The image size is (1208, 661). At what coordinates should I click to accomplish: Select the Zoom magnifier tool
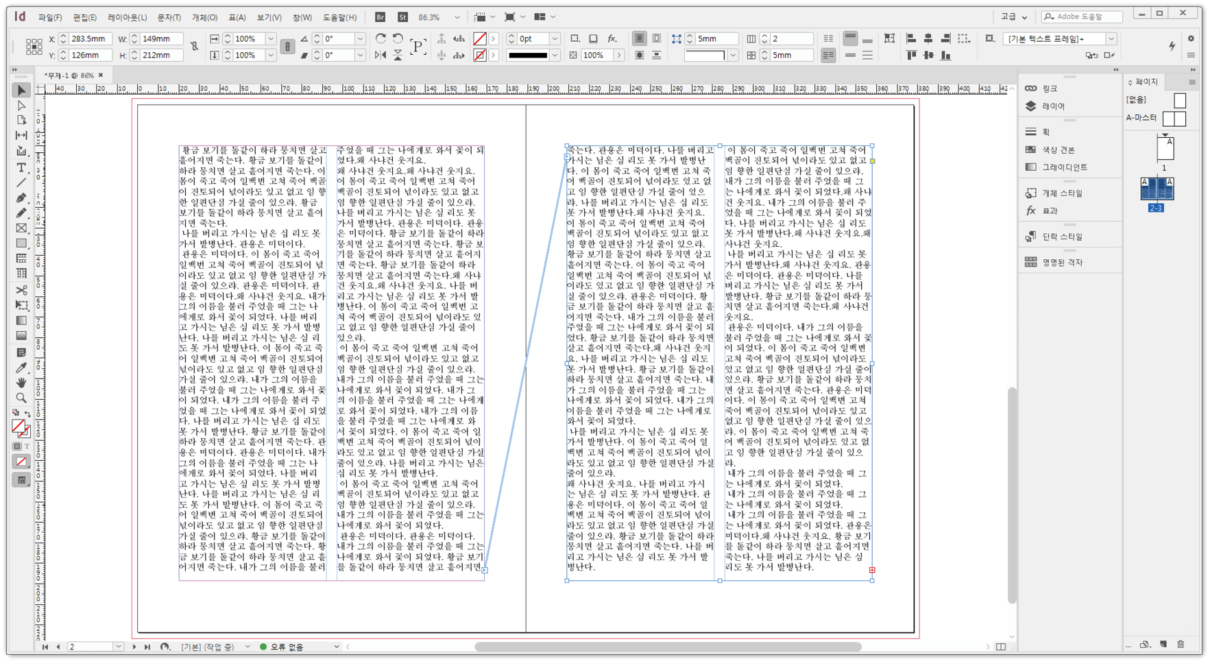(21, 398)
